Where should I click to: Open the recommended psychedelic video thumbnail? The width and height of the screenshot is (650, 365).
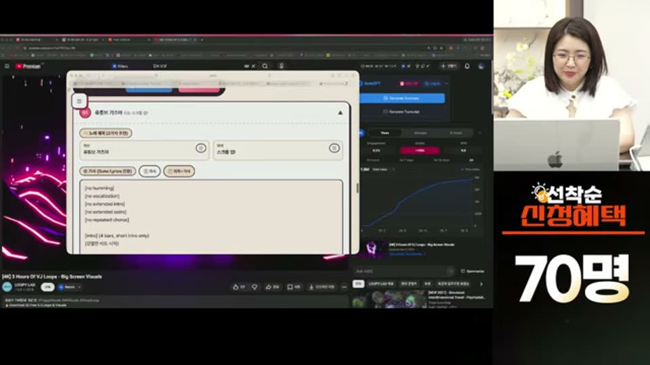389,299
